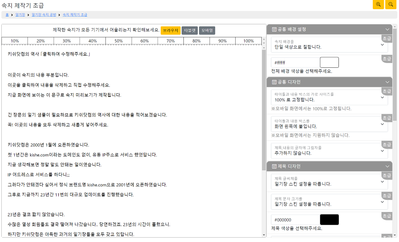Screen dimensions: 399x242
Task: Switch preview to 타블렛 mode
Action: coord(189,30)
